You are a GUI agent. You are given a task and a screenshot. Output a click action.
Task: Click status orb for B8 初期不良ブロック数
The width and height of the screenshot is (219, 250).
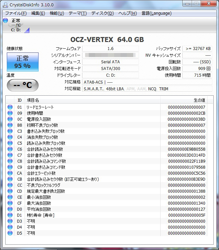(10, 125)
